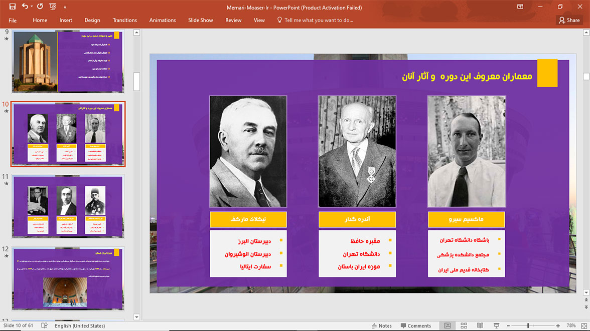Image resolution: width=590 pixels, height=331 pixels.
Task: Toggle the Comments pane
Action: 415,325
